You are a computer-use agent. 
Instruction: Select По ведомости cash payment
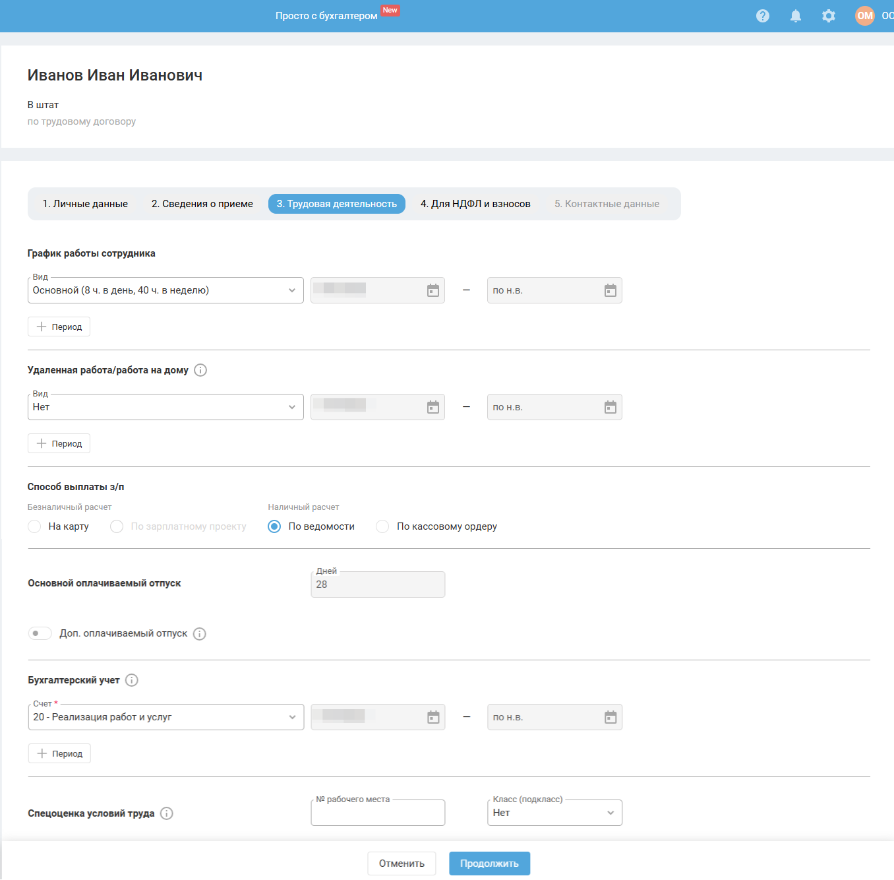274,526
